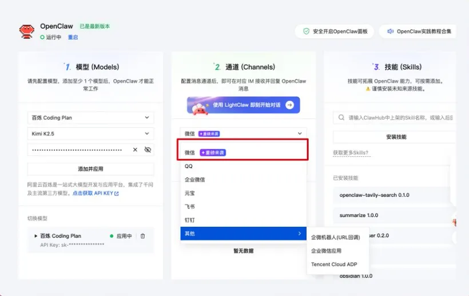Click the 重磅来袭 badge in the dropdown list
This screenshot has width=469, height=296.
(x=213, y=153)
